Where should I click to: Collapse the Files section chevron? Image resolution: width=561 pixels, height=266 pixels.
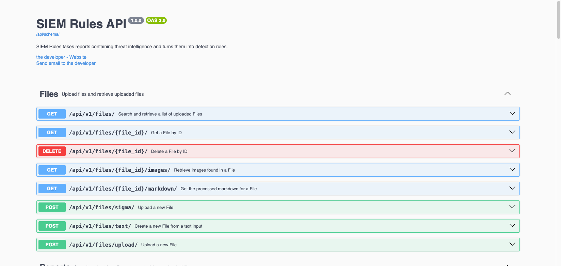pos(507,93)
